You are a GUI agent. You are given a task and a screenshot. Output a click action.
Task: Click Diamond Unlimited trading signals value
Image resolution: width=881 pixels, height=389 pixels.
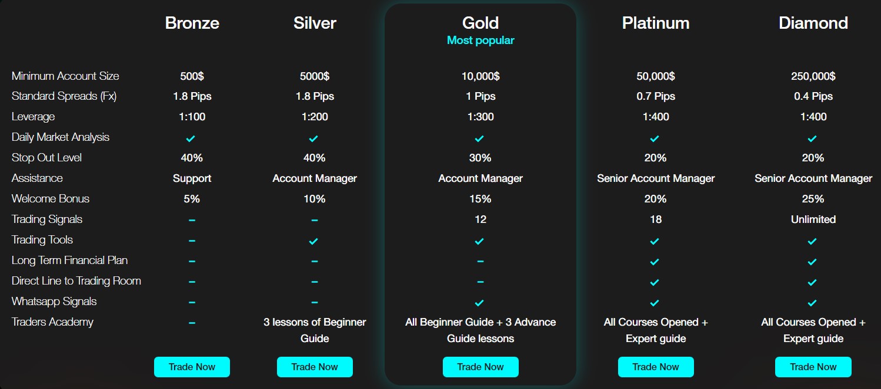click(813, 219)
